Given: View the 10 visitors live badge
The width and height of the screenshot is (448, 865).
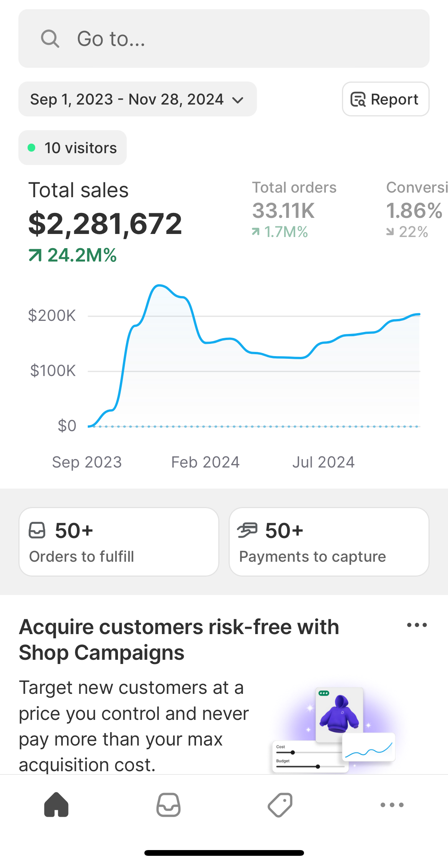Looking at the screenshot, I should point(72,148).
